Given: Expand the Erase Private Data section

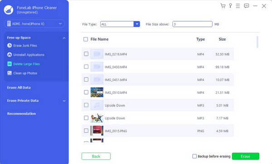Looking at the screenshot, I should tap(64, 101).
